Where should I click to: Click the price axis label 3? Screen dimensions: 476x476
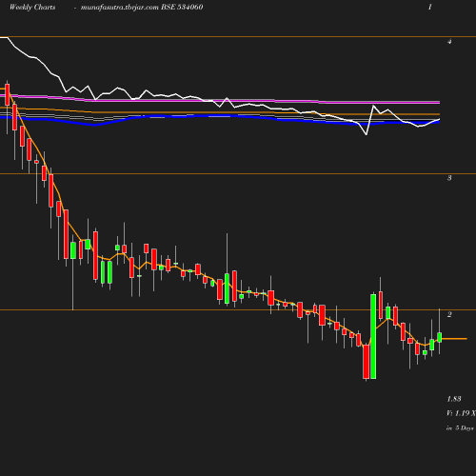tap(449, 178)
